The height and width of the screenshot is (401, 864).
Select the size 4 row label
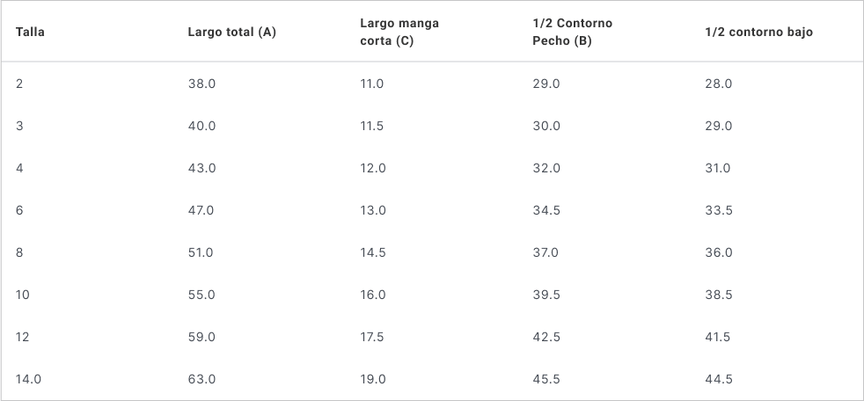[19, 168]
